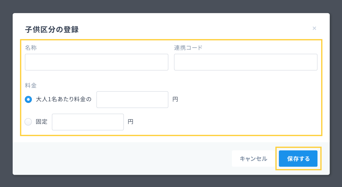Click the 連携コード field label
The height and width of the screenshot is (187, 342).
tap(188, 48)
